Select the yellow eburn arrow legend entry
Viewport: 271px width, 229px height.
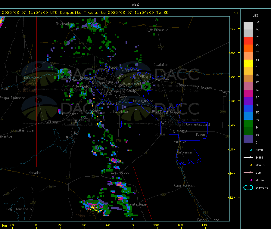pos(248,165)
